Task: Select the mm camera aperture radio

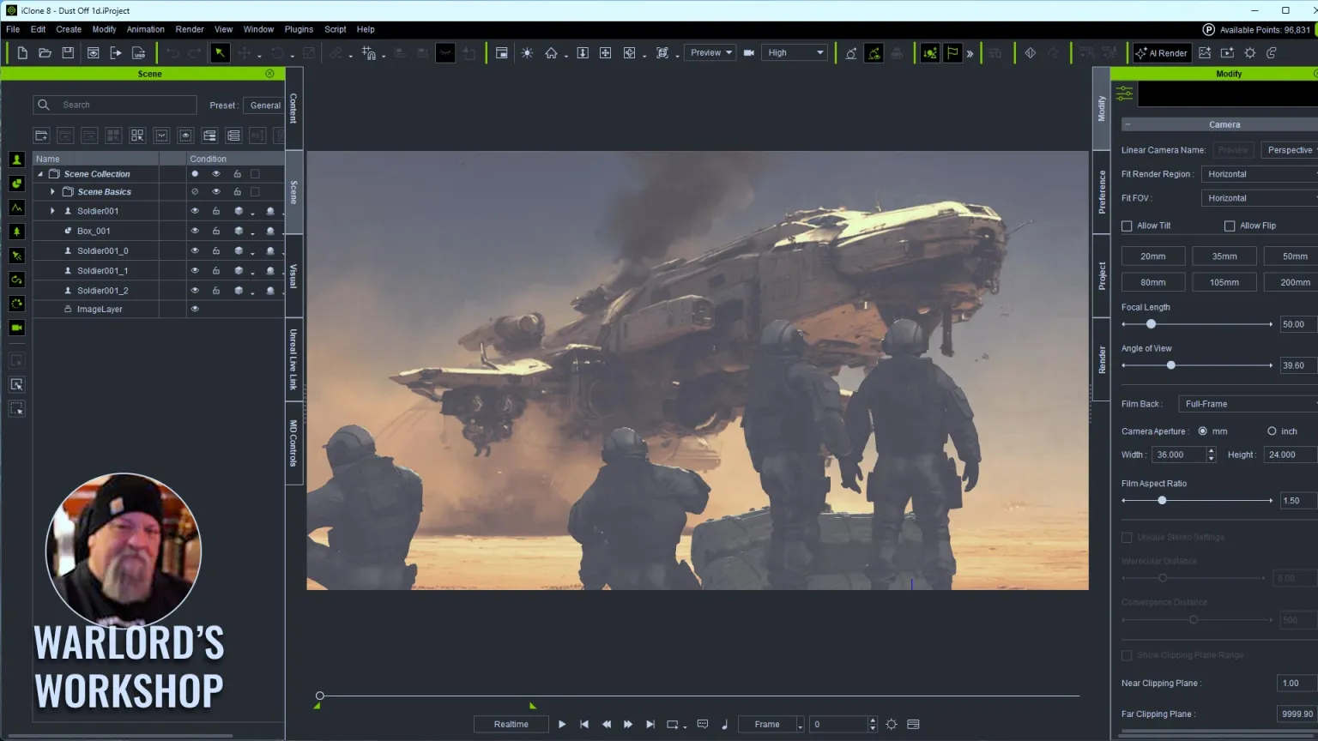Action: (1202, 431)
